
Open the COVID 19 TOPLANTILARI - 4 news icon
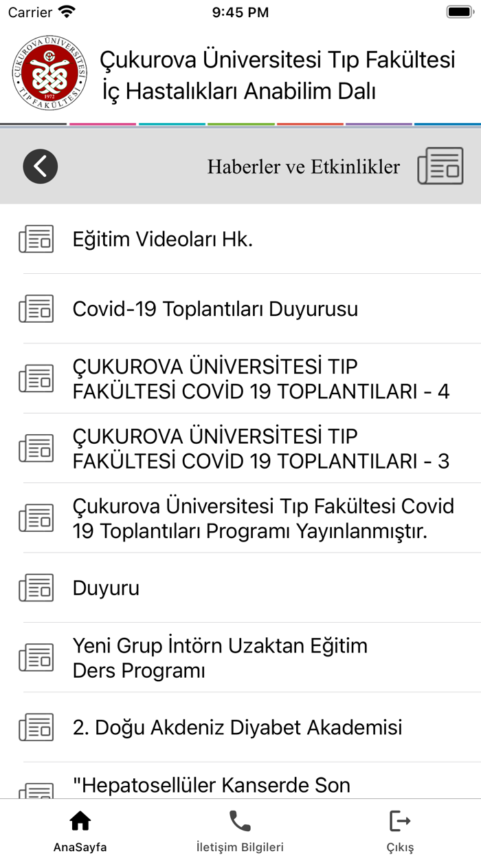click(36, 378)
